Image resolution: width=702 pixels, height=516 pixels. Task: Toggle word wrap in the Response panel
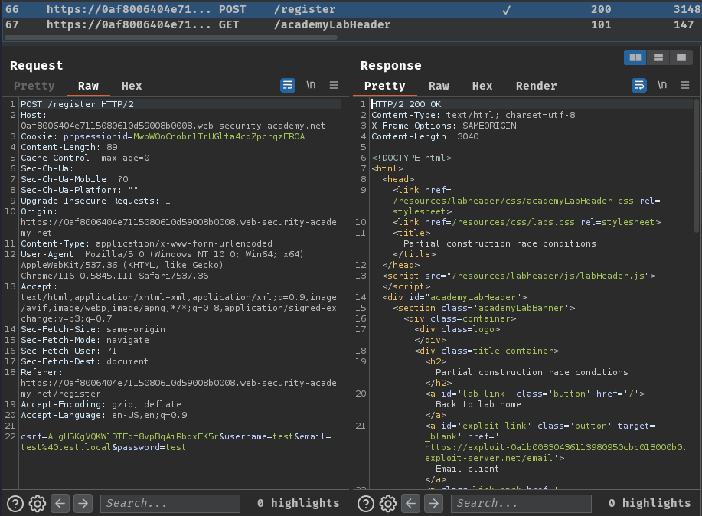[639, 85]
